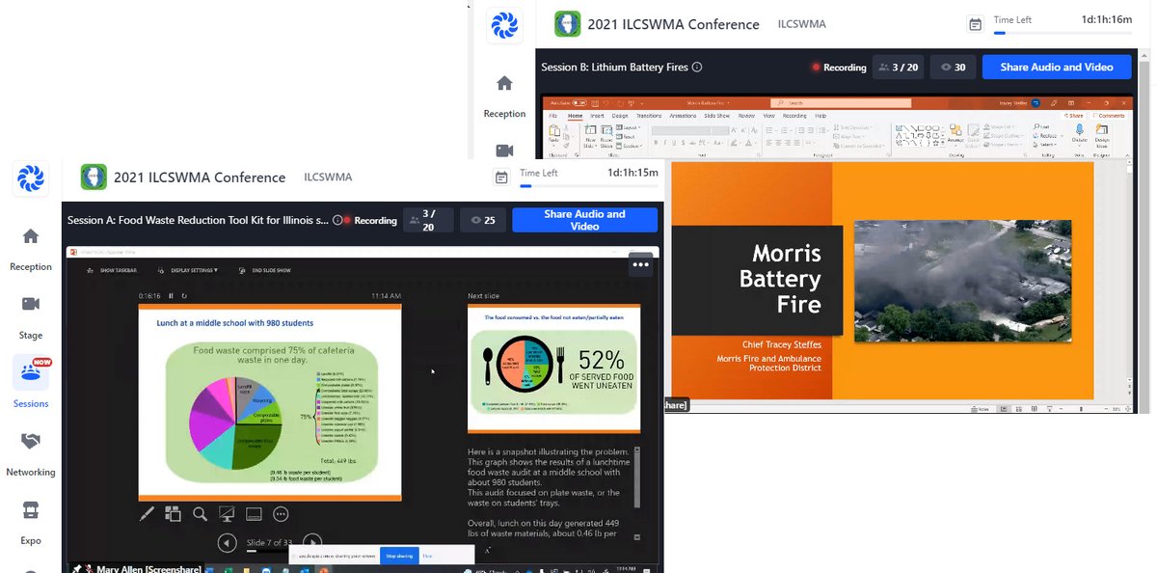Click Share button in PowerPoint window
The width and height of the screenshot is (1157, 573).
[1074, 115]
